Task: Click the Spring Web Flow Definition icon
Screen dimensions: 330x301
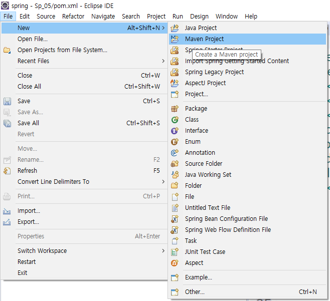Action: click(x=175, y=230)
